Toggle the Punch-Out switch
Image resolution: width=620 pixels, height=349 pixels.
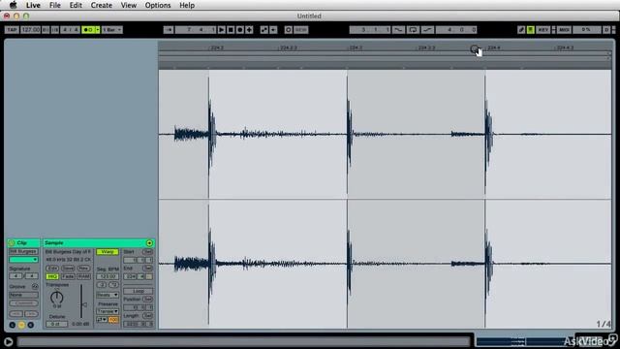pyautogui.click(x=427, y=30)
